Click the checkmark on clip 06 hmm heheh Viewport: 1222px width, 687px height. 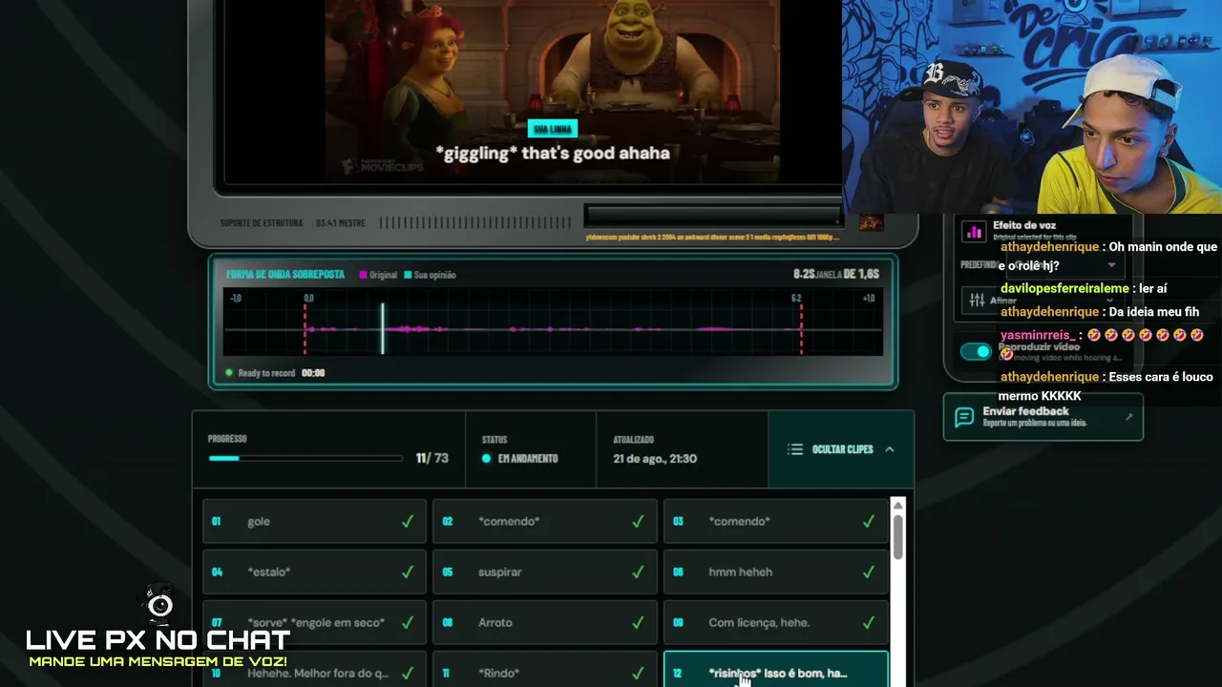pos(869,572)
